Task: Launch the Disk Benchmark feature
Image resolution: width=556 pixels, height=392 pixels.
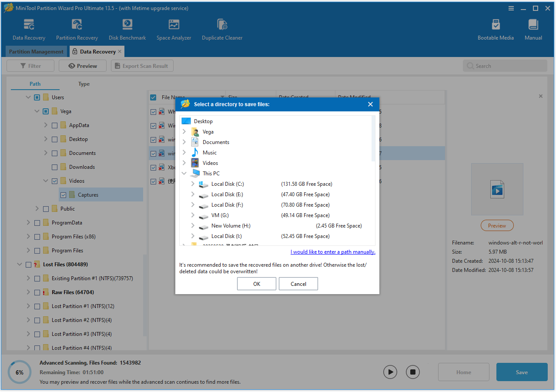Action: click(127, 28)
